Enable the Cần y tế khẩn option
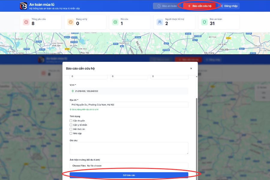This screenshot has width=270, height=180. [x=71, y=125]
